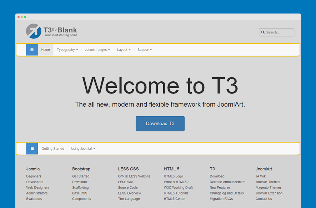Open the Official LESS Website link
This screenshot has width=316, height=208.
[x=134, y=176]
